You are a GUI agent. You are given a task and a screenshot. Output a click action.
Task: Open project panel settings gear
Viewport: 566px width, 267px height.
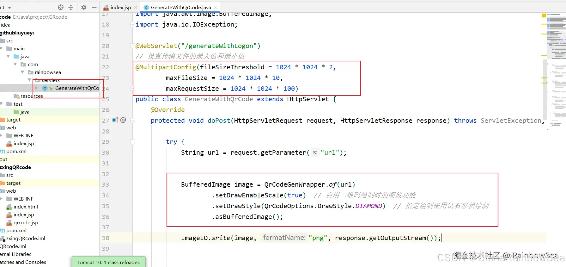pyautogui.click(x=84, y=7)
